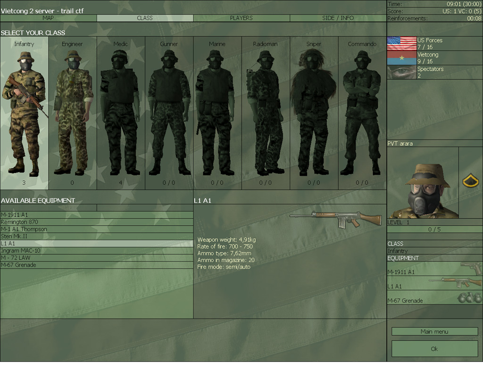Choose the Gunner class figure

169,113
